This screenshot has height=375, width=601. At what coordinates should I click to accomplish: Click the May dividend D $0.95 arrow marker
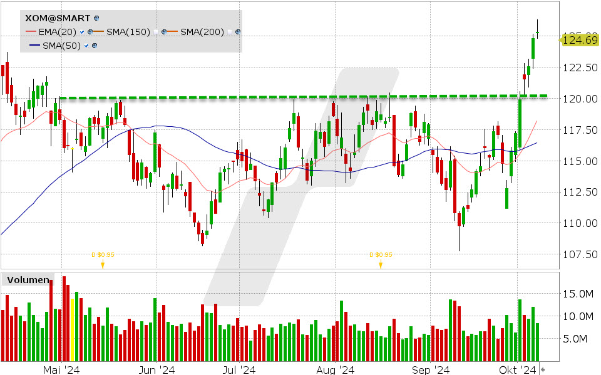tap(103, 264)
